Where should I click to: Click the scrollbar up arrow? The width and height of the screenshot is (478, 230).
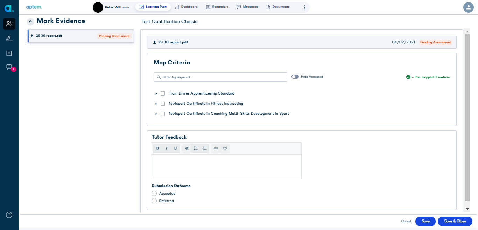coord(467,32)
